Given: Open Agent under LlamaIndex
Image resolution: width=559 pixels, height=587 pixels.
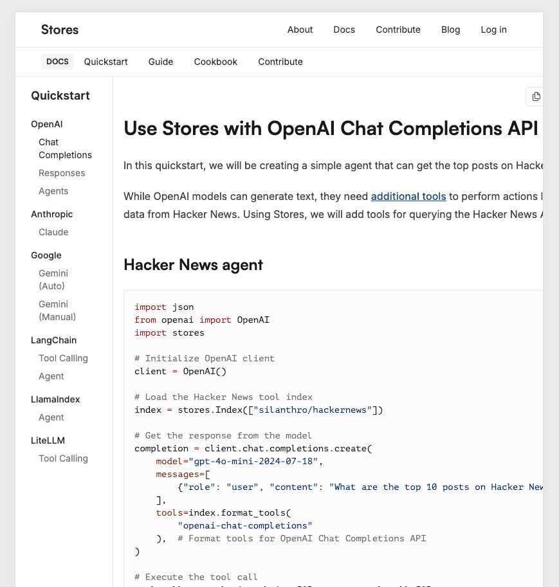Looking at the screenshot, I should pyautogui.click(x=51, y=417).
